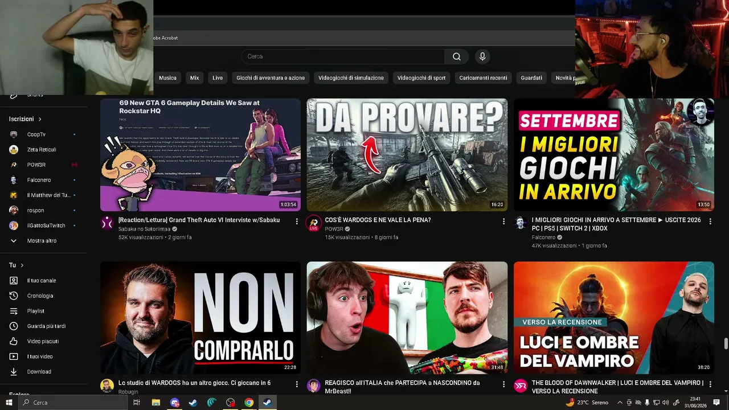The width and height of the screenshot is (729, 410).
Task: Show hidden system tray icons
Action: point(620,403)
